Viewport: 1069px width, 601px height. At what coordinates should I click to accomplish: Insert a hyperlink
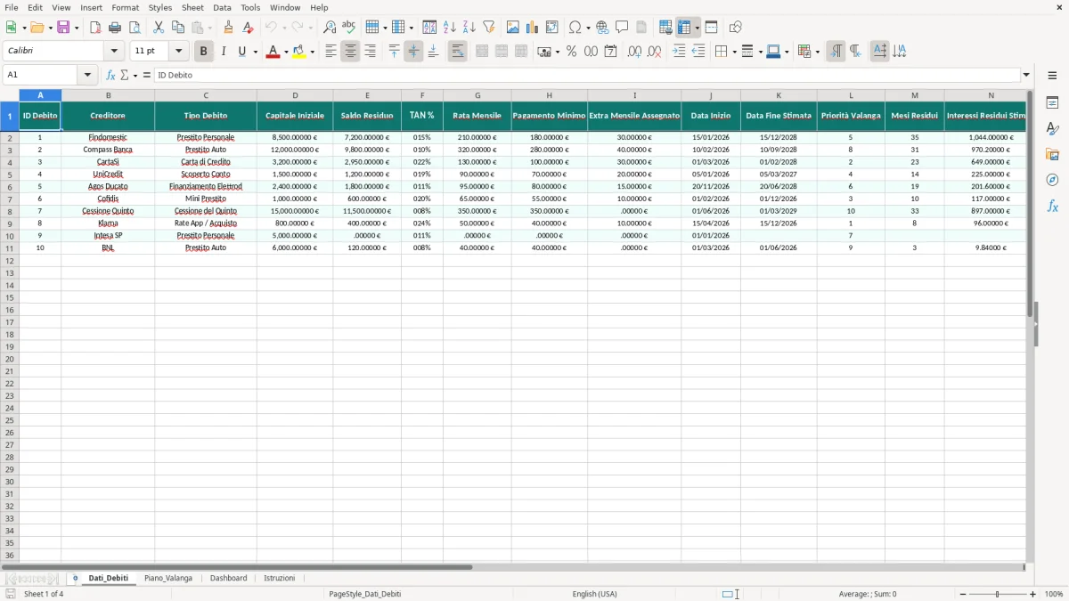(602, 28)
